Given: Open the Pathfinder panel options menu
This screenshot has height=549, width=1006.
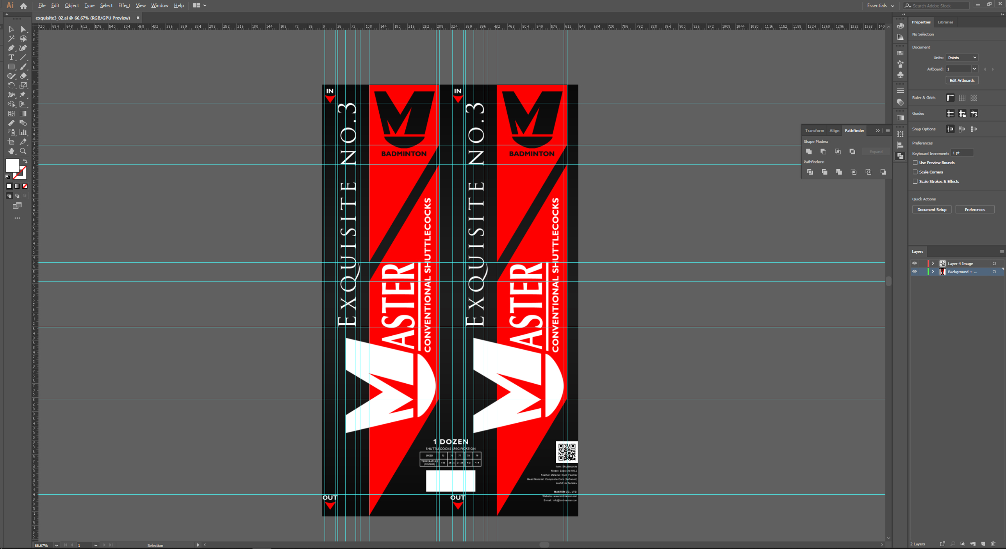Looking at the screenshot, I should click(x=887, y=131).
